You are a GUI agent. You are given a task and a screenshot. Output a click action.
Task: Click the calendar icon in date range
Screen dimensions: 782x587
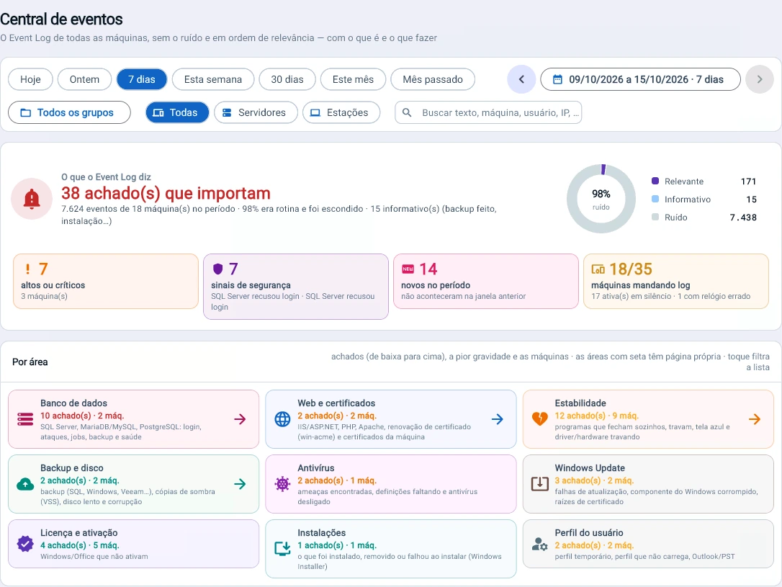pyautogui.click(x=557, y=79)
